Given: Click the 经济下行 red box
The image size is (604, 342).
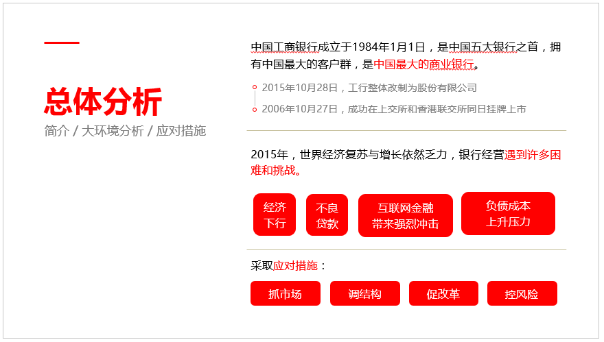Looking at the screenshot, I should tap(275, 215).
